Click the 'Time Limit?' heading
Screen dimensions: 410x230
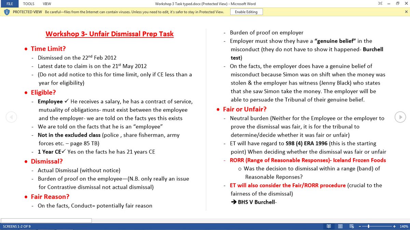click(48, 49)
